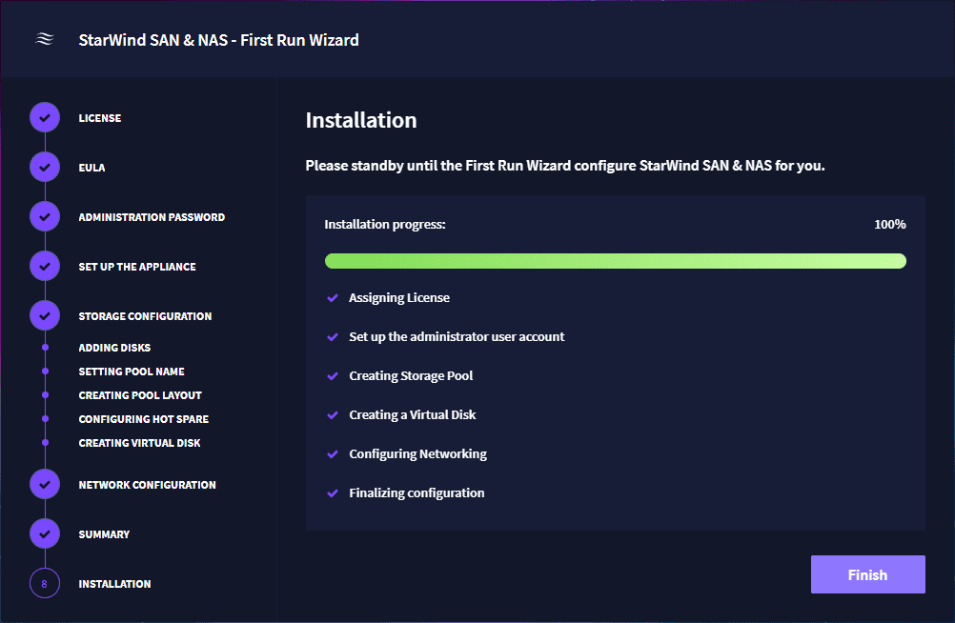
Task: Select the EULA step label
Action: pyautogui.click(x=91, y=168)
